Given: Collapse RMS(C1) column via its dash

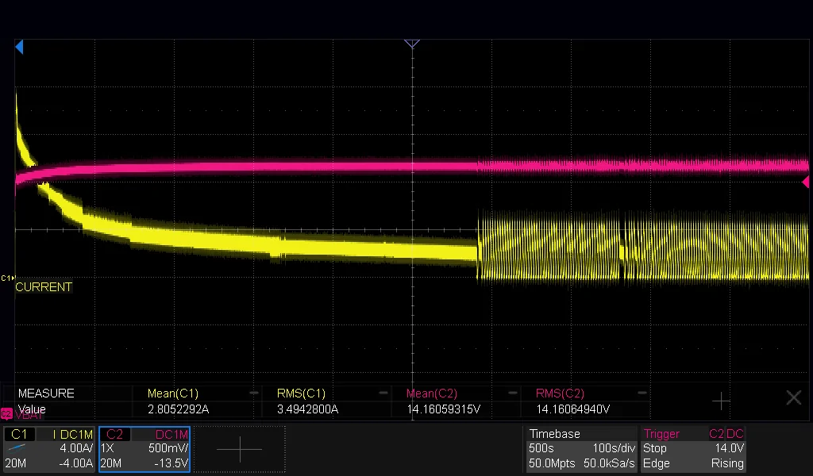Looking at the screenshot, I should point(383,393).
